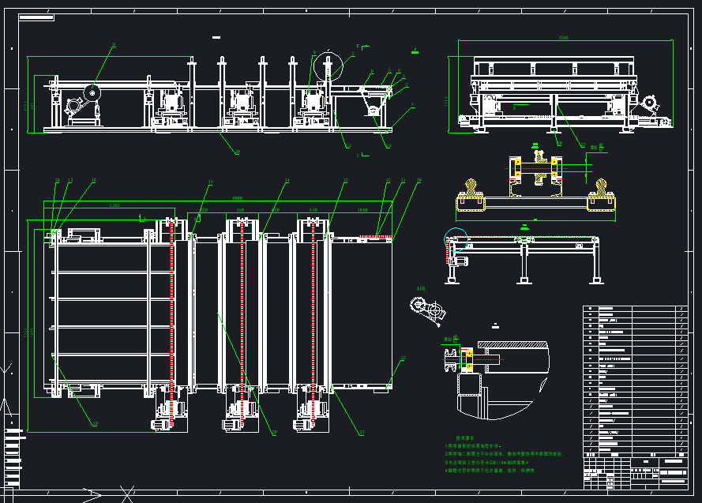Image resolution: width=702 pixels, height=503 pixels.
Task: Select the 2285 dimension in plan view
Action: (x=114, y=205)
